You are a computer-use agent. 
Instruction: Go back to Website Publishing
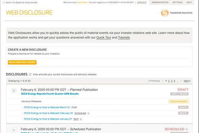(x=22, y=3)
